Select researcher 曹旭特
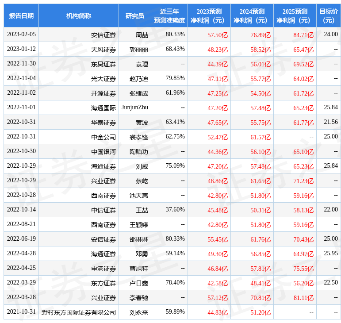Viewport: 341px width, 323px height. click(139, 268)
